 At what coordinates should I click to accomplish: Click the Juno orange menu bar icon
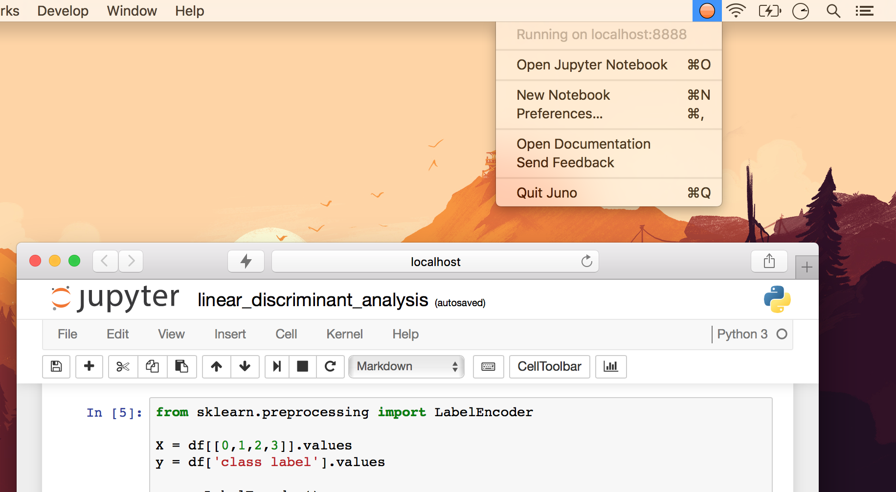[707, 11]
